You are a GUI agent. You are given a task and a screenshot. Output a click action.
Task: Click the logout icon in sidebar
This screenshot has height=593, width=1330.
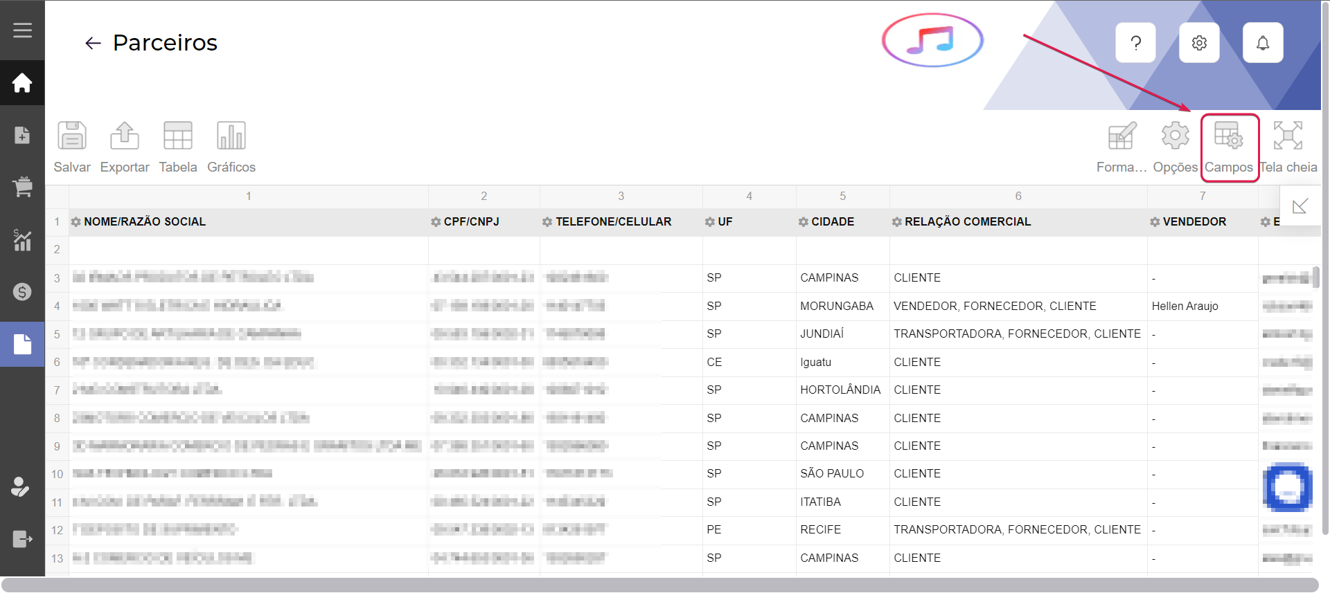pos(22,539)
